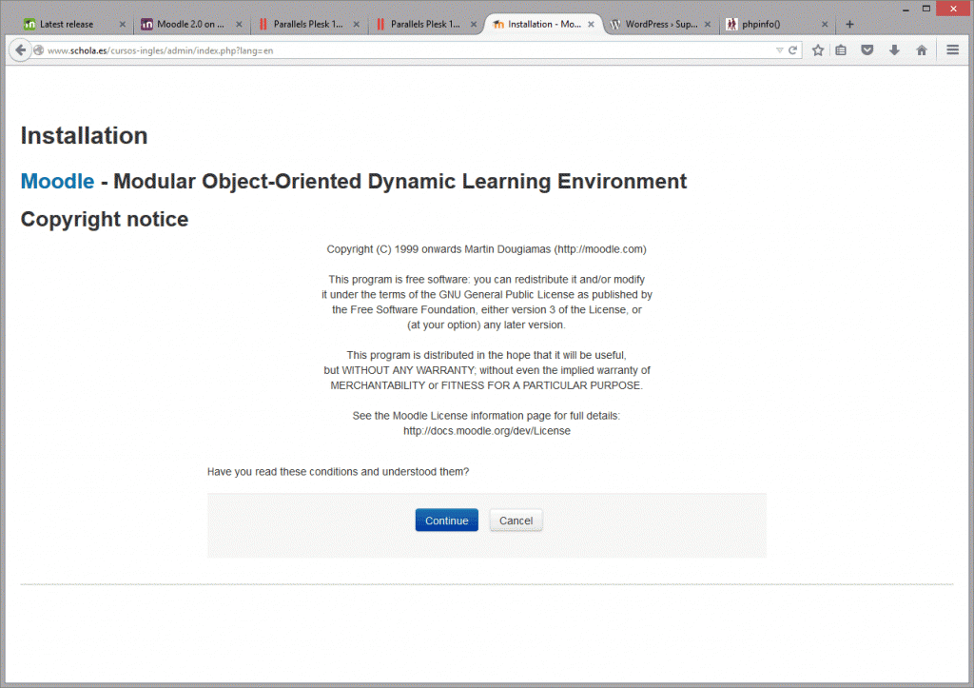Show bookmarks list icon
Screen dimensions: 974x688
point(841,50)
